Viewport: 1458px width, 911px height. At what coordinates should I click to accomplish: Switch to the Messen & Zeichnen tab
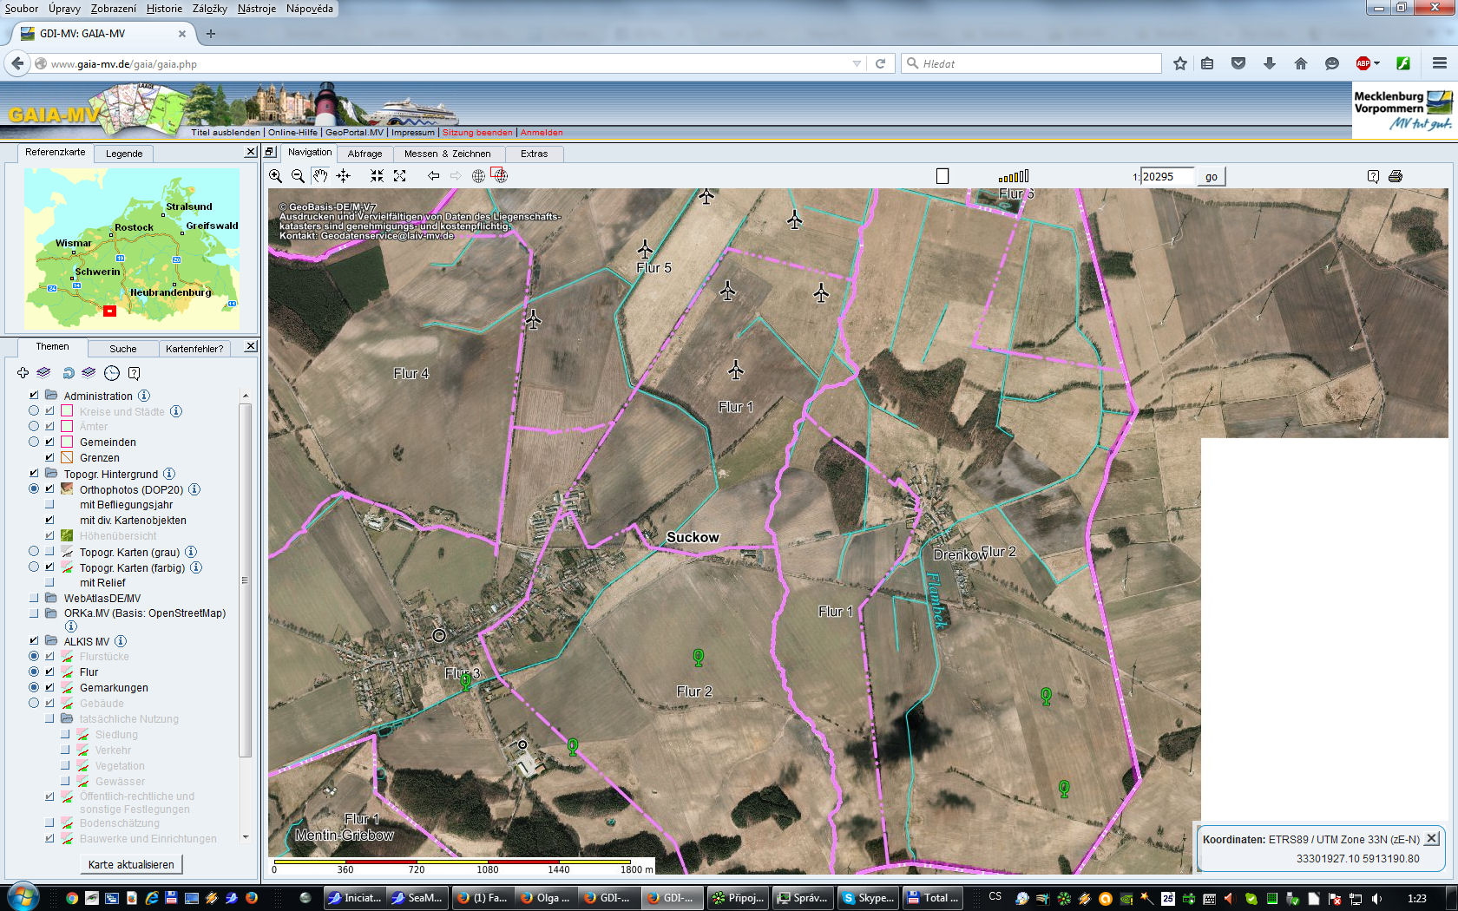tap(447, 154)
